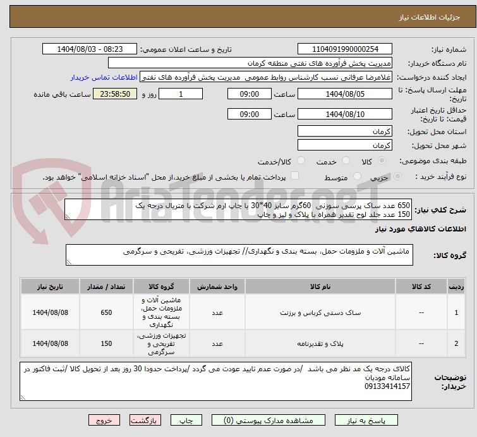Click the announcement date field 1404/08/03 - 08:23
Image resolution: width=477 pixels, height=437 pixels.
coord(90,49)
